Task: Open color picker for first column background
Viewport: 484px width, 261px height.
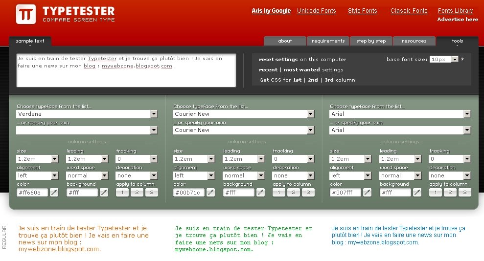Action: click(104, 193)
